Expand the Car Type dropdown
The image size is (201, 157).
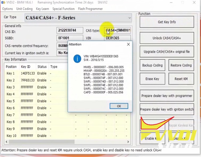pyautogui.click(x=130, y=18)
